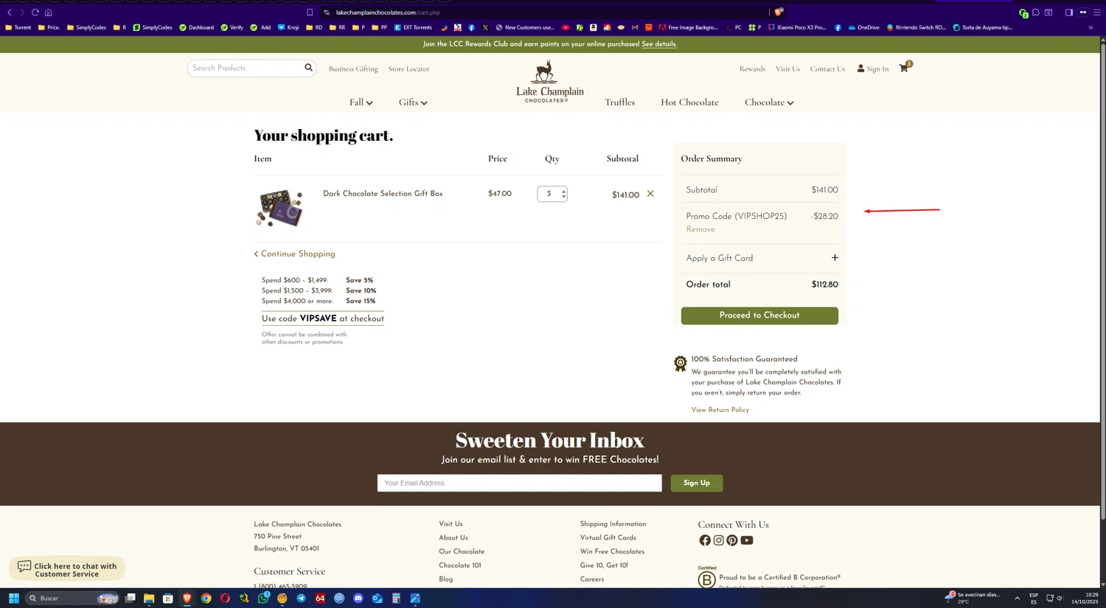Image resolution: width=1106 pixels, height=608 pixels.
Task: Open the Truffles menu item
Action: 619,102
